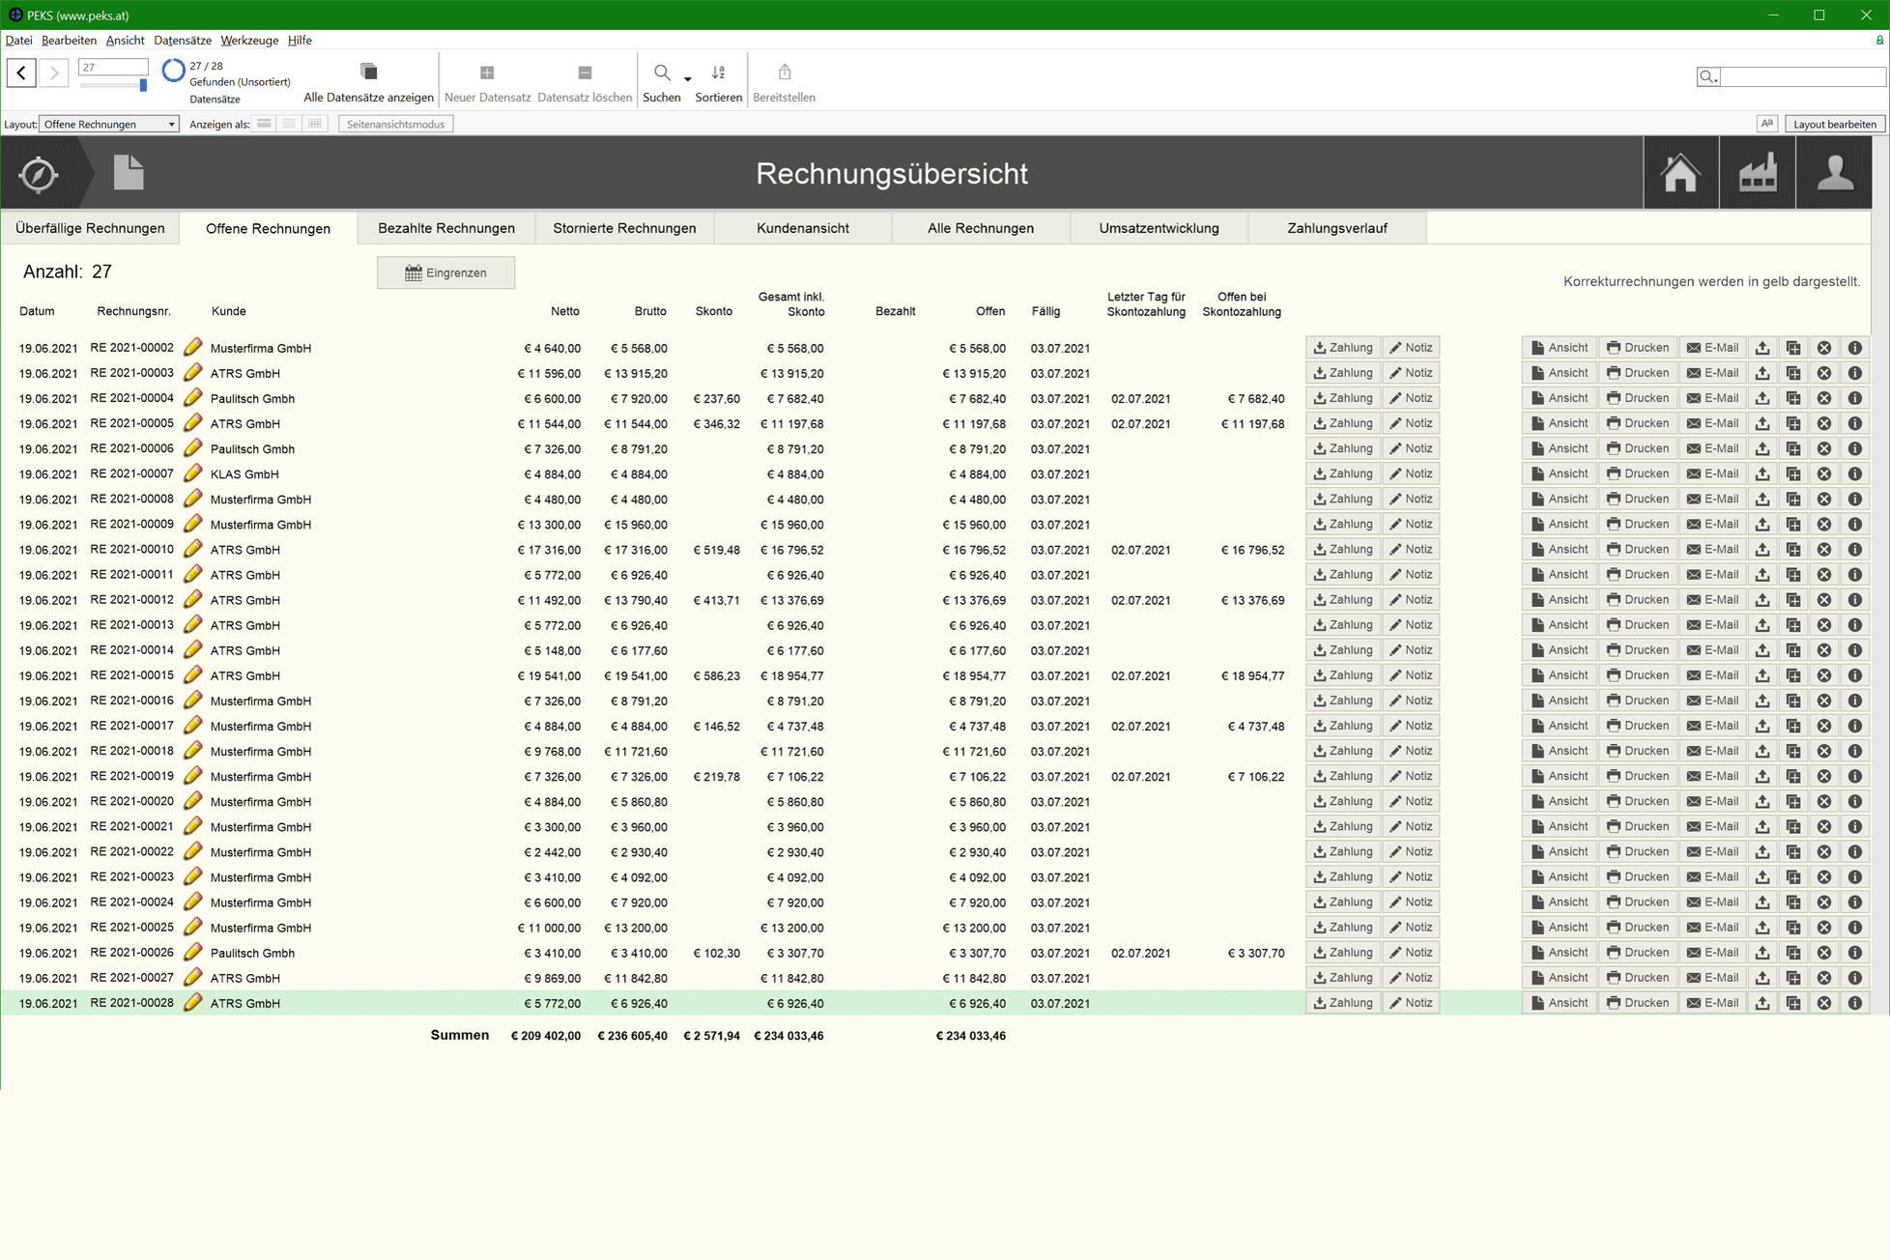Expand the arrow beside the Suchen tool
The width and height of the screenshot is (1890, 1260).
pos(688,78)
